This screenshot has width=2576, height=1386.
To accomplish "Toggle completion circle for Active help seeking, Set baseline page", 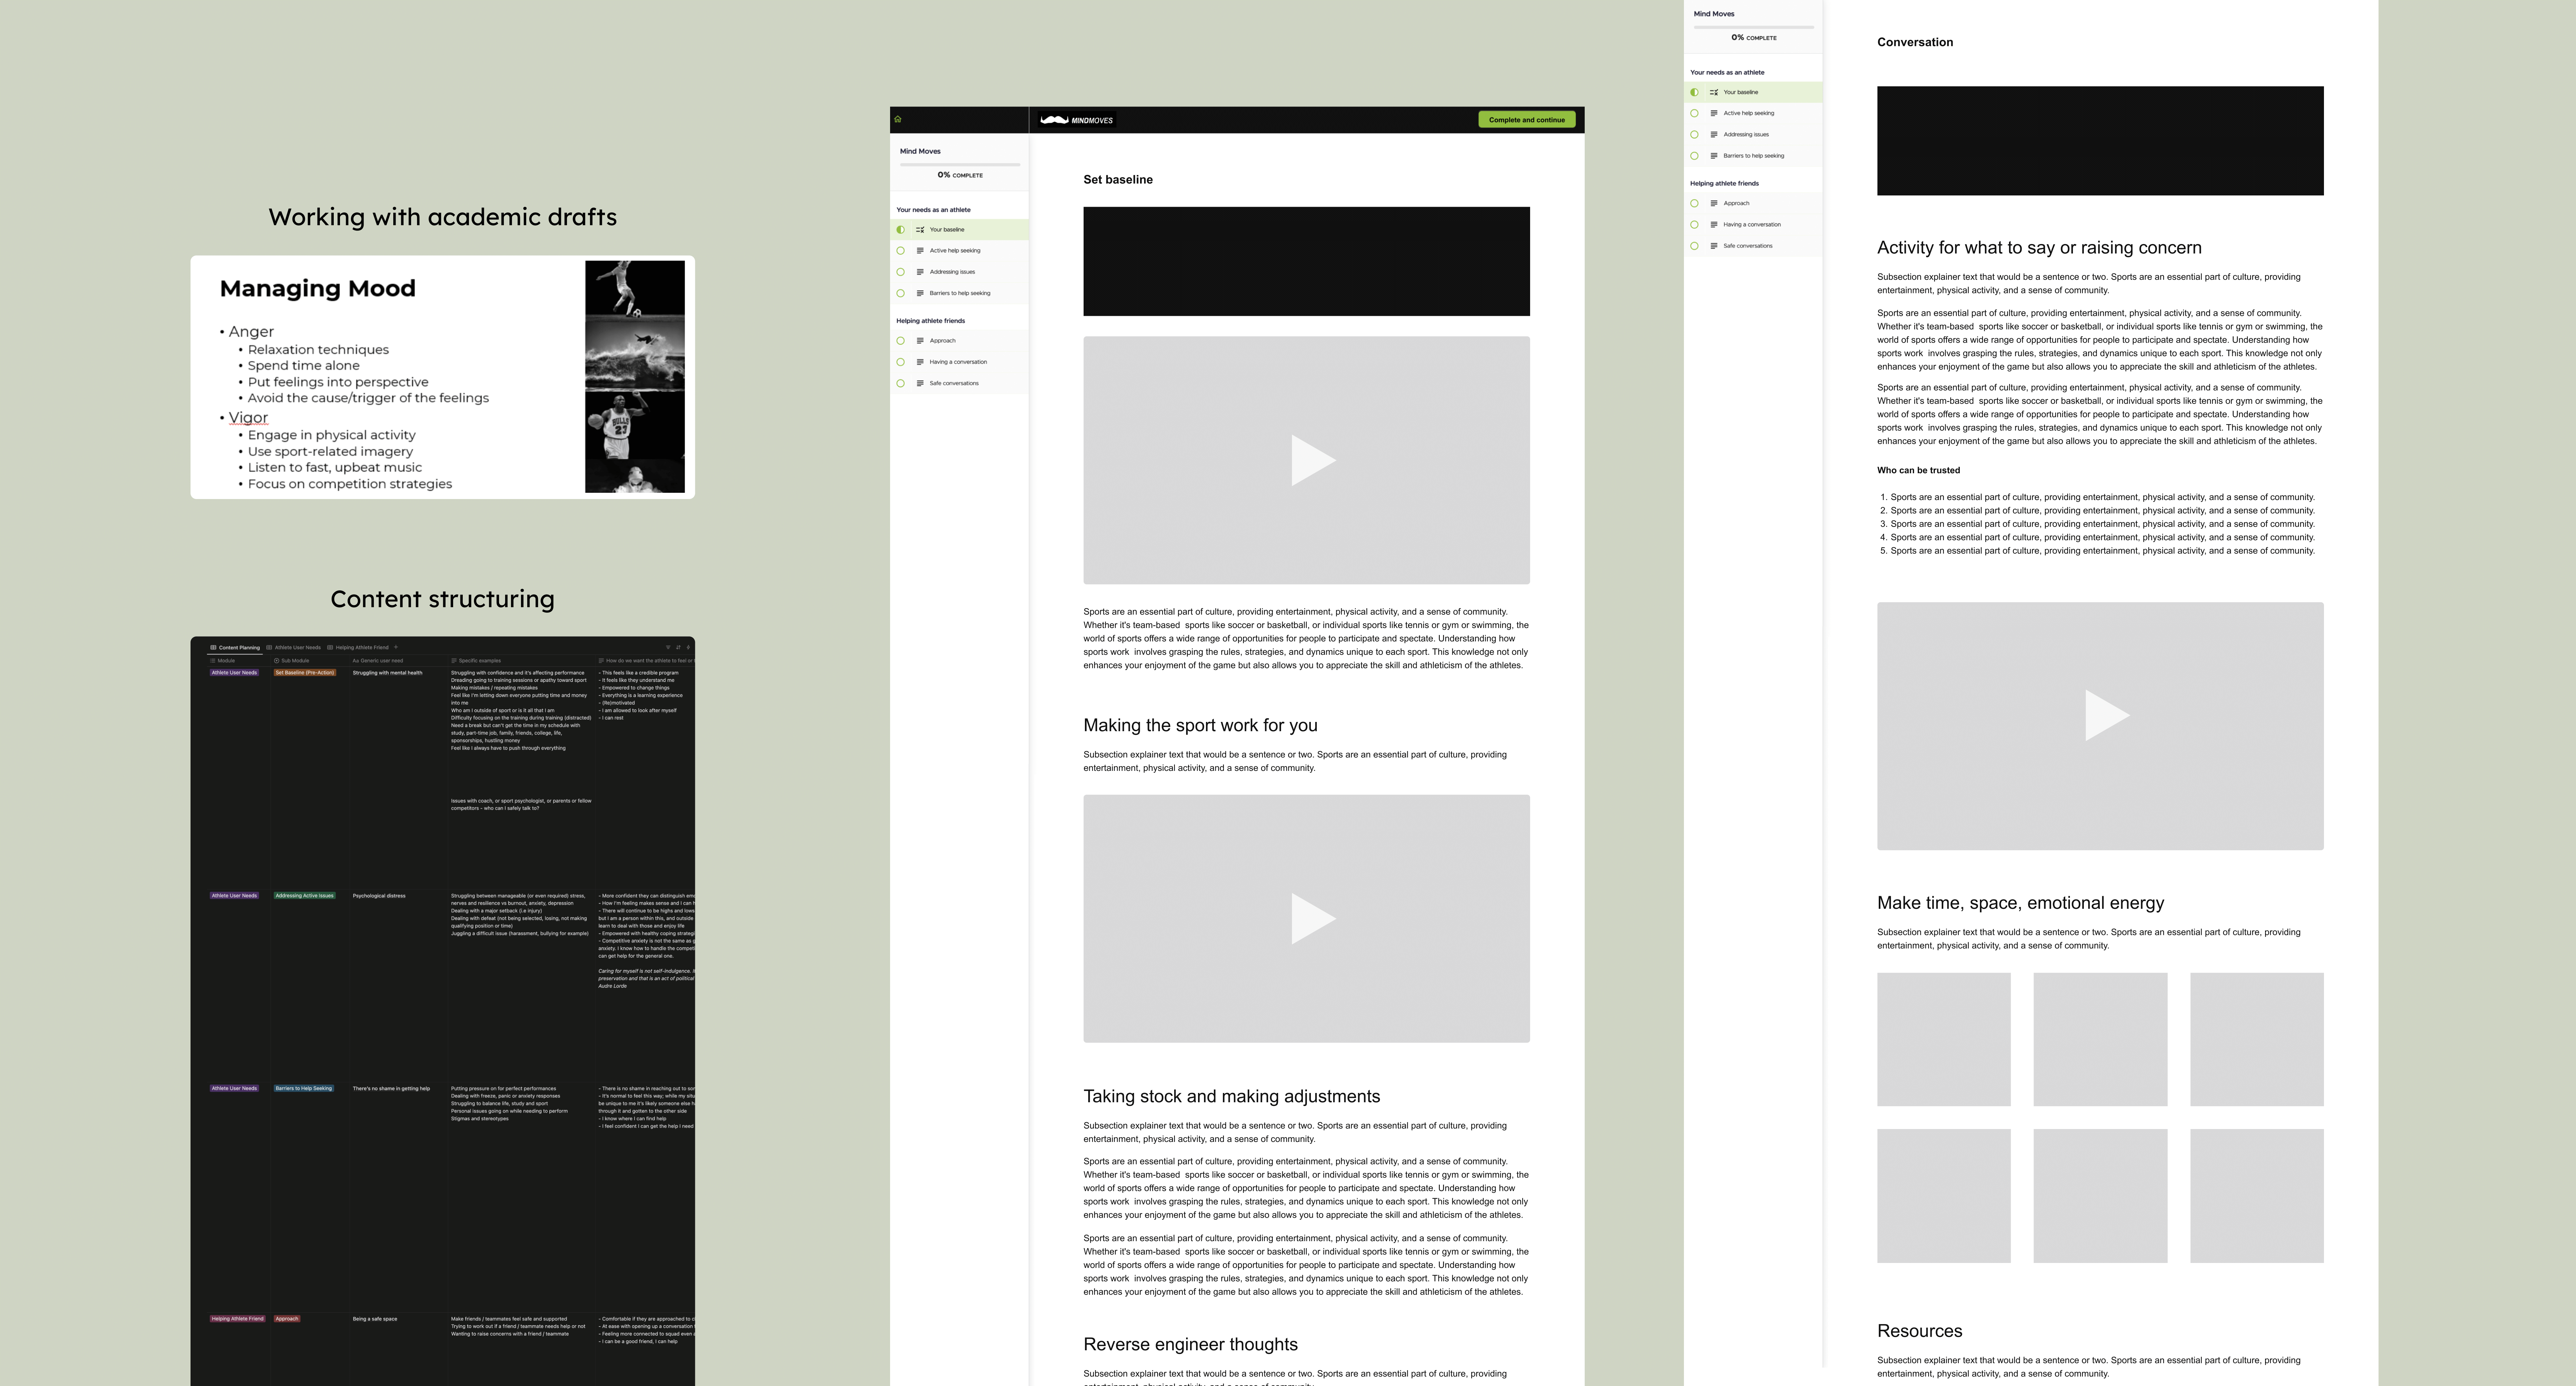I will point(901,251).
